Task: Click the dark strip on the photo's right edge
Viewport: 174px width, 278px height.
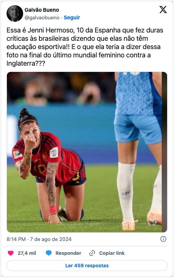Action: click(164, 152)
